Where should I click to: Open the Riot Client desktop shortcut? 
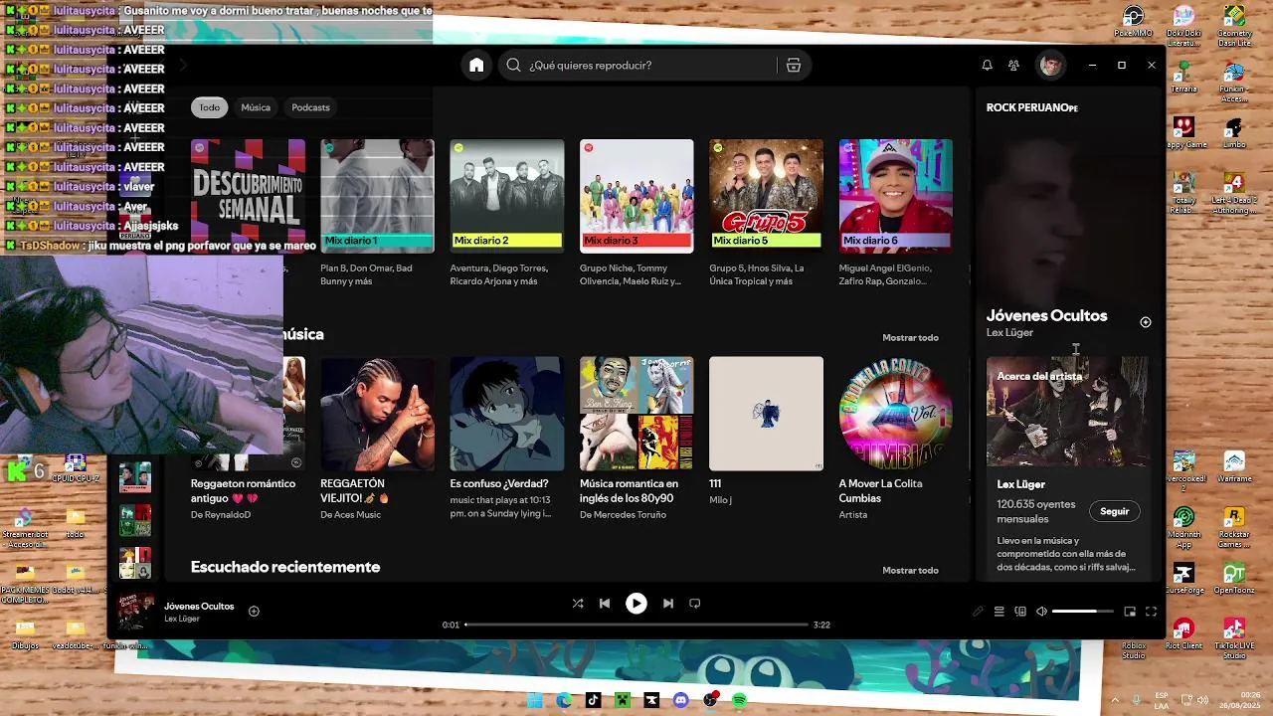1183,634
